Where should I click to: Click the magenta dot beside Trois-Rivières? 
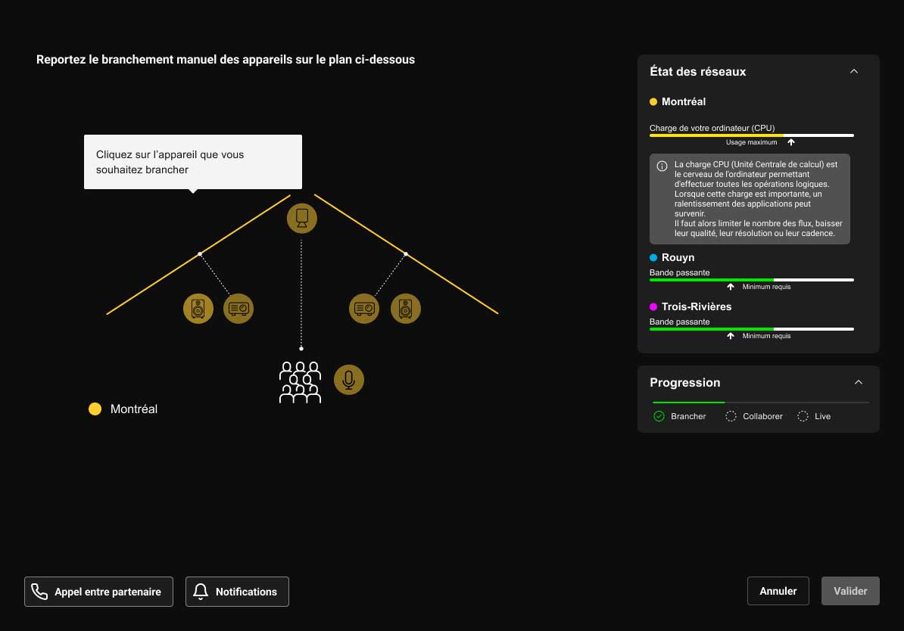pos(653,306)
